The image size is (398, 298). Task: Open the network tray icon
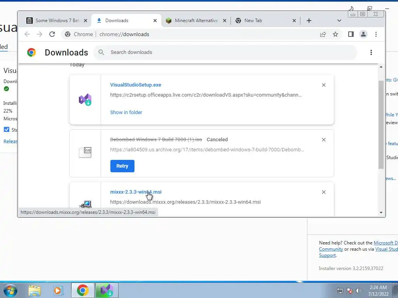tap(340, 291)
